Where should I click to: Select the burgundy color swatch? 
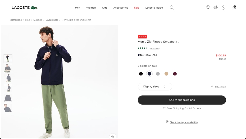175,74
